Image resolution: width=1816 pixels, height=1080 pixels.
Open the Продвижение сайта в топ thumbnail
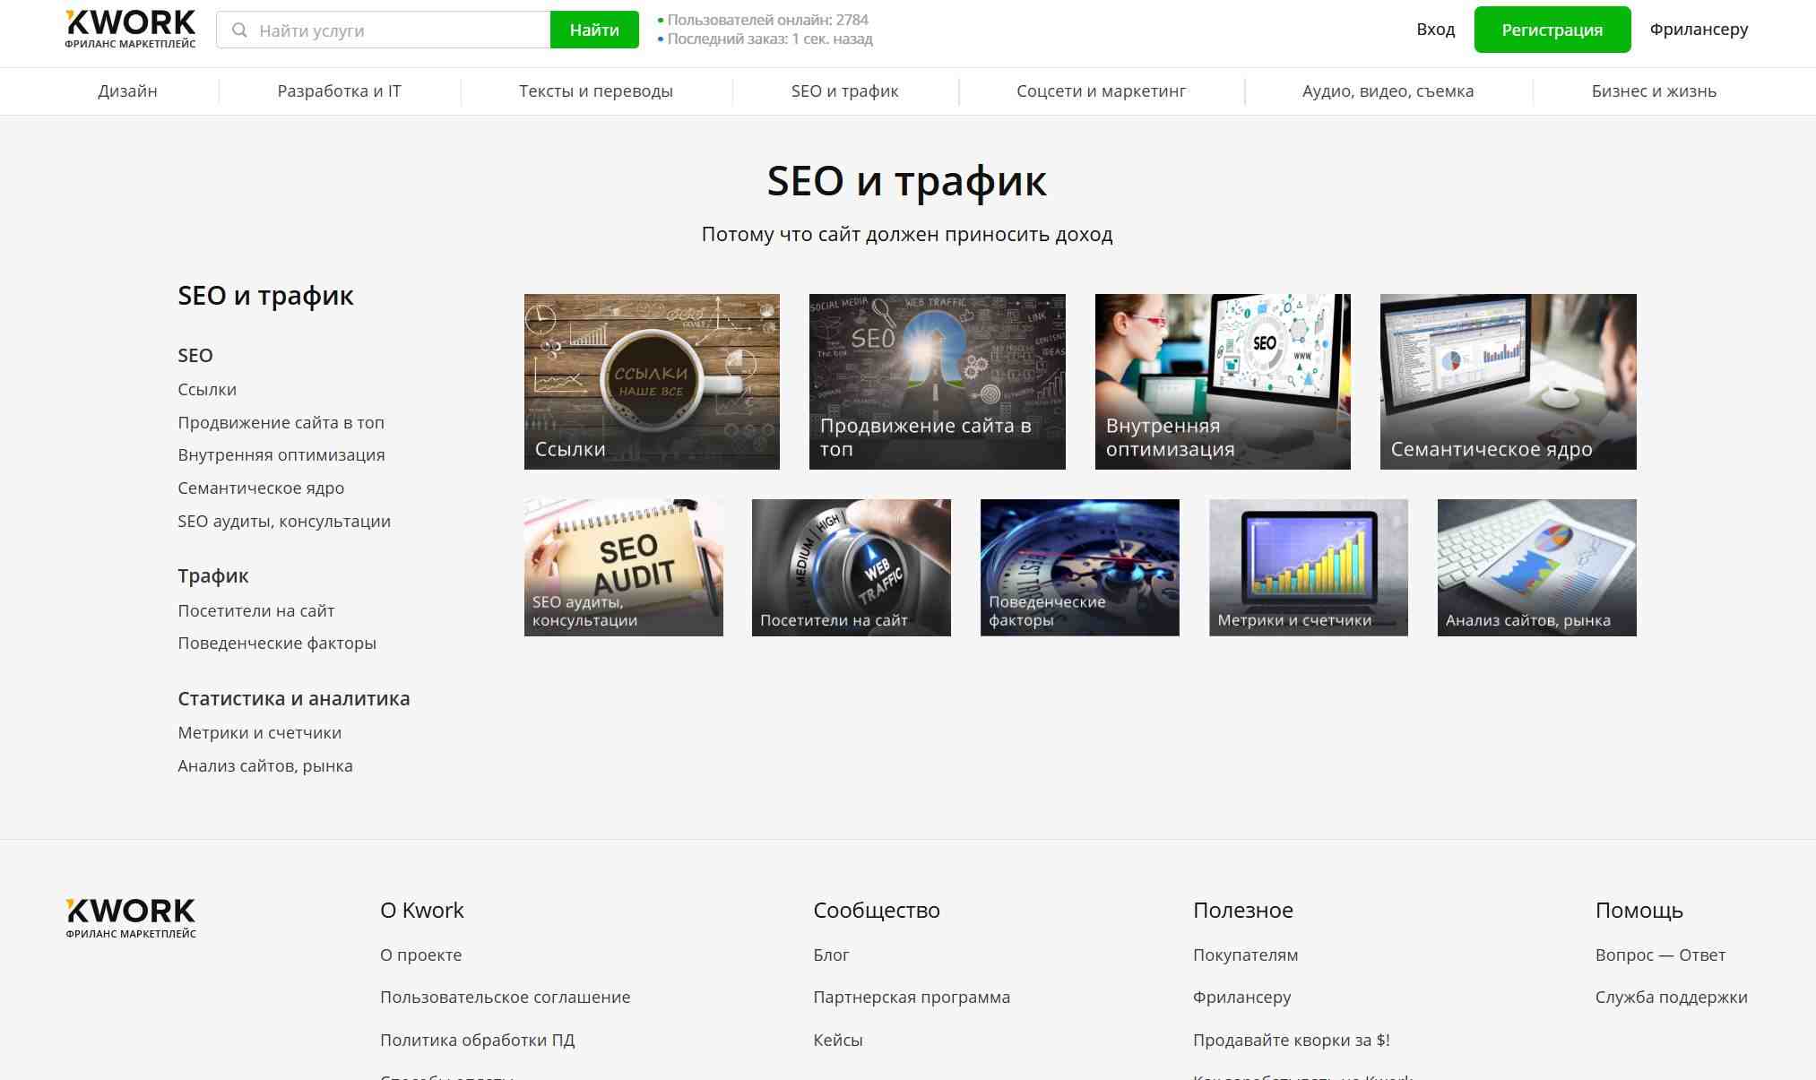pos(937,381)
